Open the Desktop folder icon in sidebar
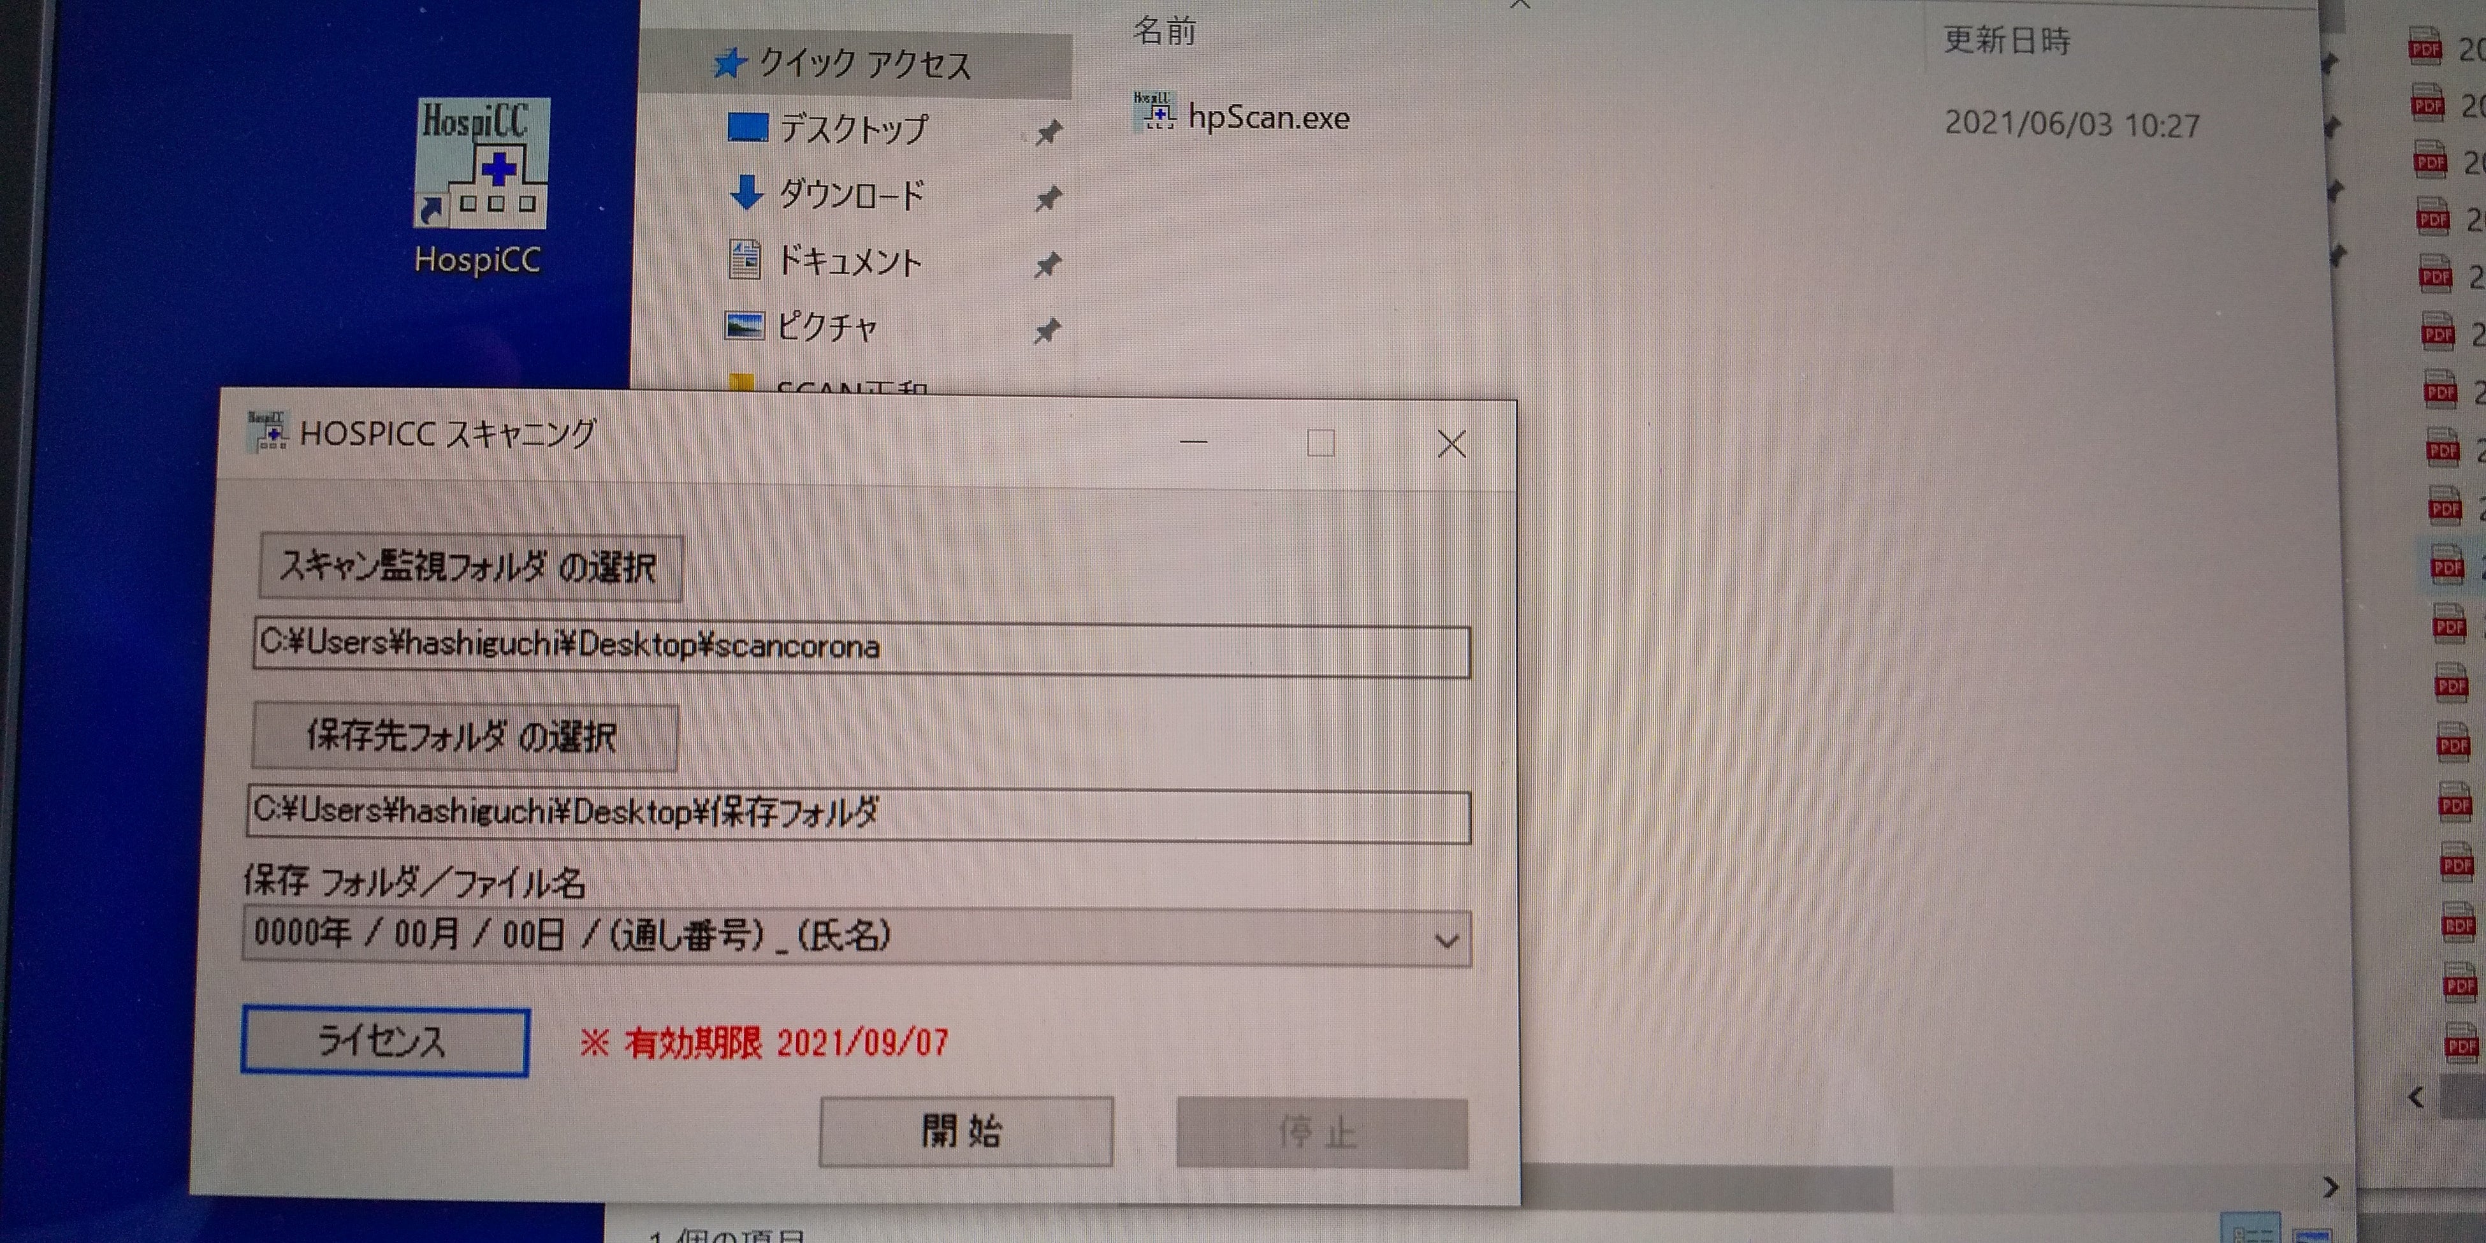Screen dimensions: 2486x1243 click(x=747, y=127)
